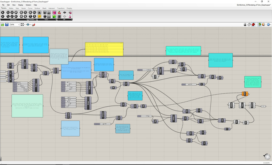
Task: Open document preview settings orange icon
Action: click(x=263, y=25)
